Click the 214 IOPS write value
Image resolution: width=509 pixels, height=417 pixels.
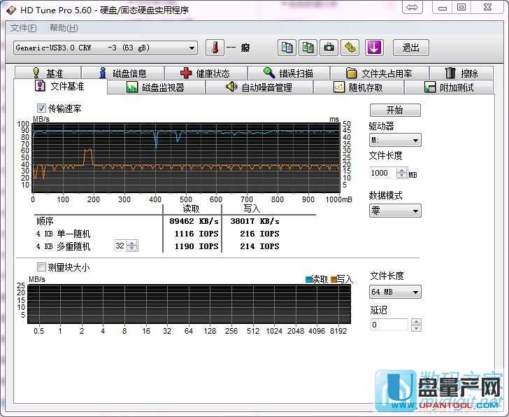[259, 246]
